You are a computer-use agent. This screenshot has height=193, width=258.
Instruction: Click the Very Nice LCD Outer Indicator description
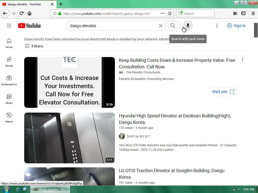(178, 147)
